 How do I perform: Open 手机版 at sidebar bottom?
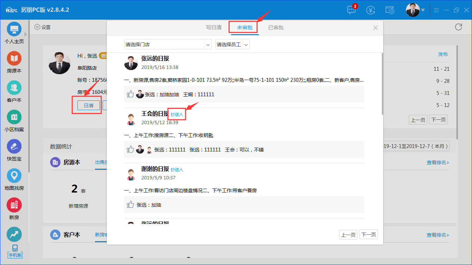[15, 251]
